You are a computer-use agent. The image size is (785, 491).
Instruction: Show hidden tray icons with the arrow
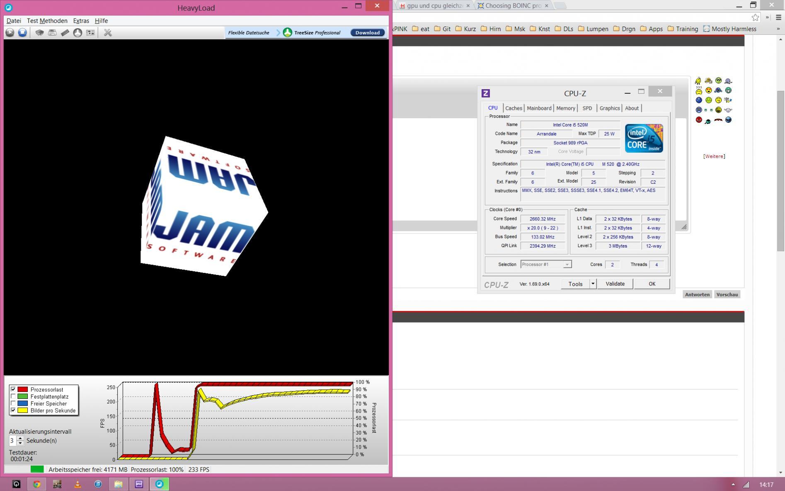pyautogui.click(x=733, y=484)
